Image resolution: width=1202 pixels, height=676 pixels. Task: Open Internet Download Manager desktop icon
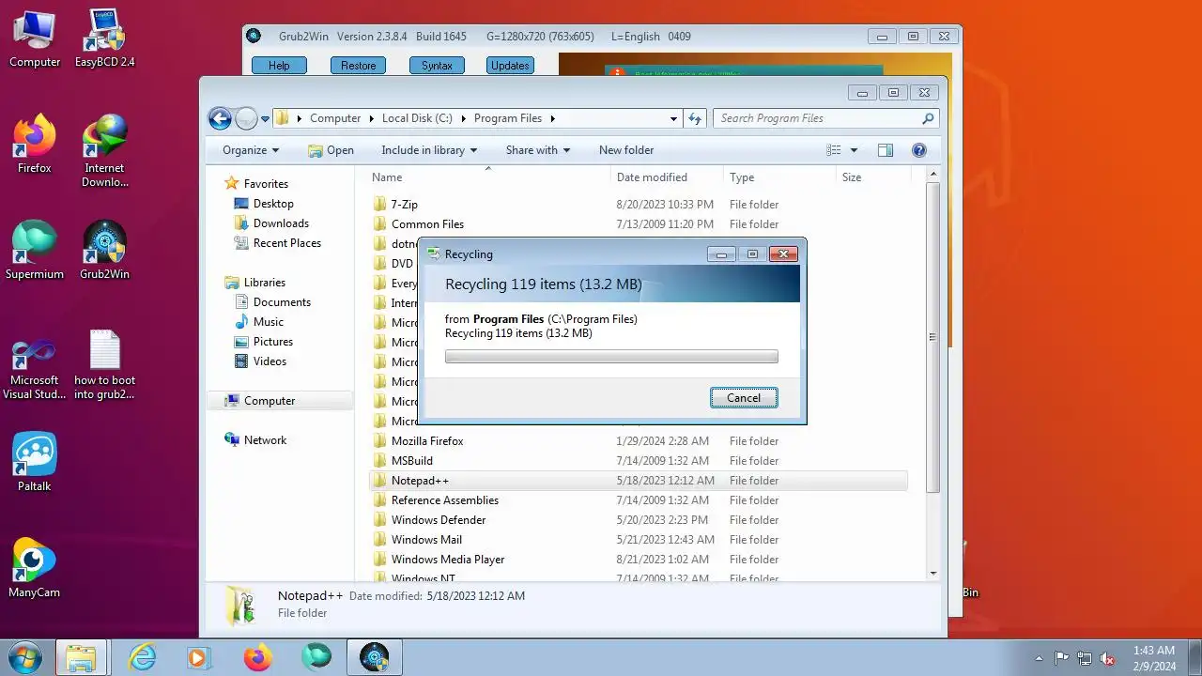pos(104,151)
